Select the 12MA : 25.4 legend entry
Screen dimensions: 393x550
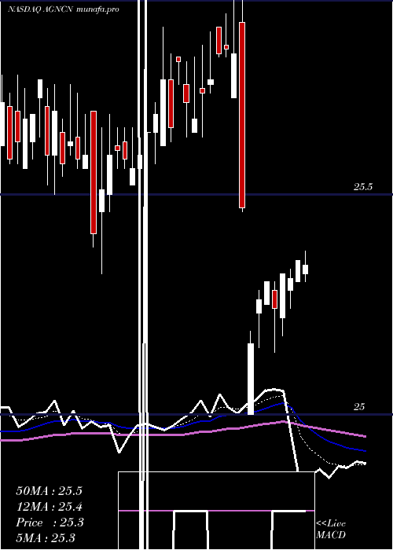pyautogui.click(x=49, y=507)
